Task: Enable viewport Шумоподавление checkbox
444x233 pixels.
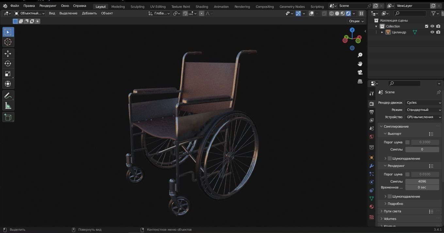Action: tap(390, 158)
